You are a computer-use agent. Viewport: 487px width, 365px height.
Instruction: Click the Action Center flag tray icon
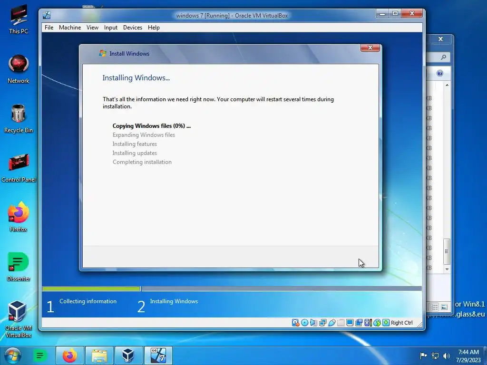pyautogui.click(x=423, y=355)
